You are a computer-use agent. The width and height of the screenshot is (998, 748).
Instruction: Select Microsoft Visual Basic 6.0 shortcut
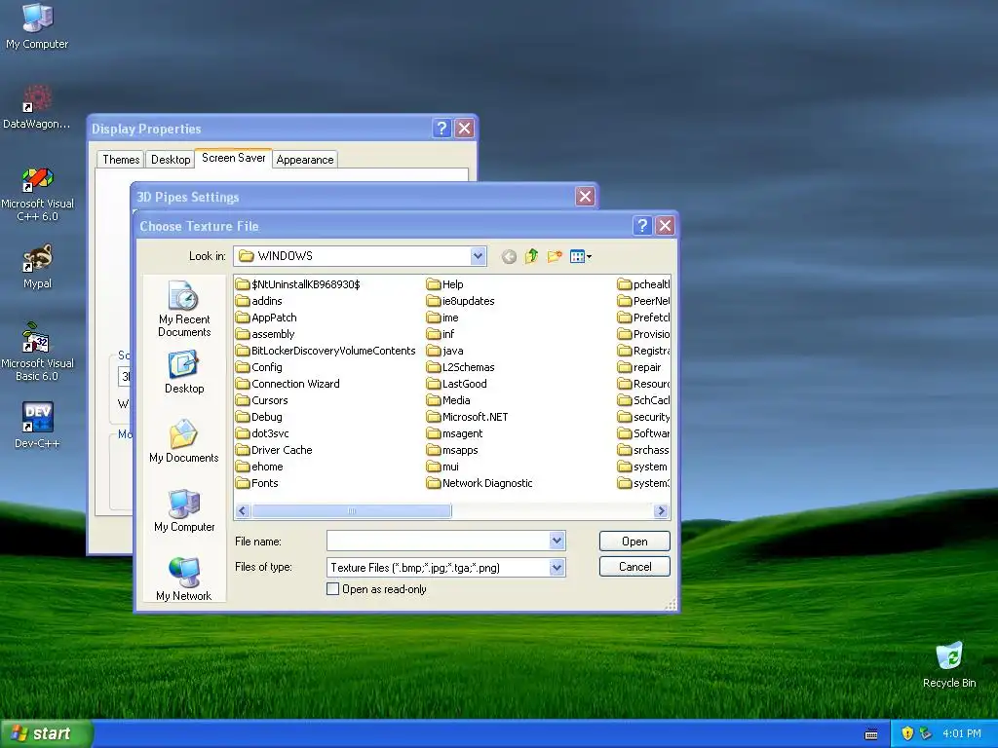click(37, 353)
